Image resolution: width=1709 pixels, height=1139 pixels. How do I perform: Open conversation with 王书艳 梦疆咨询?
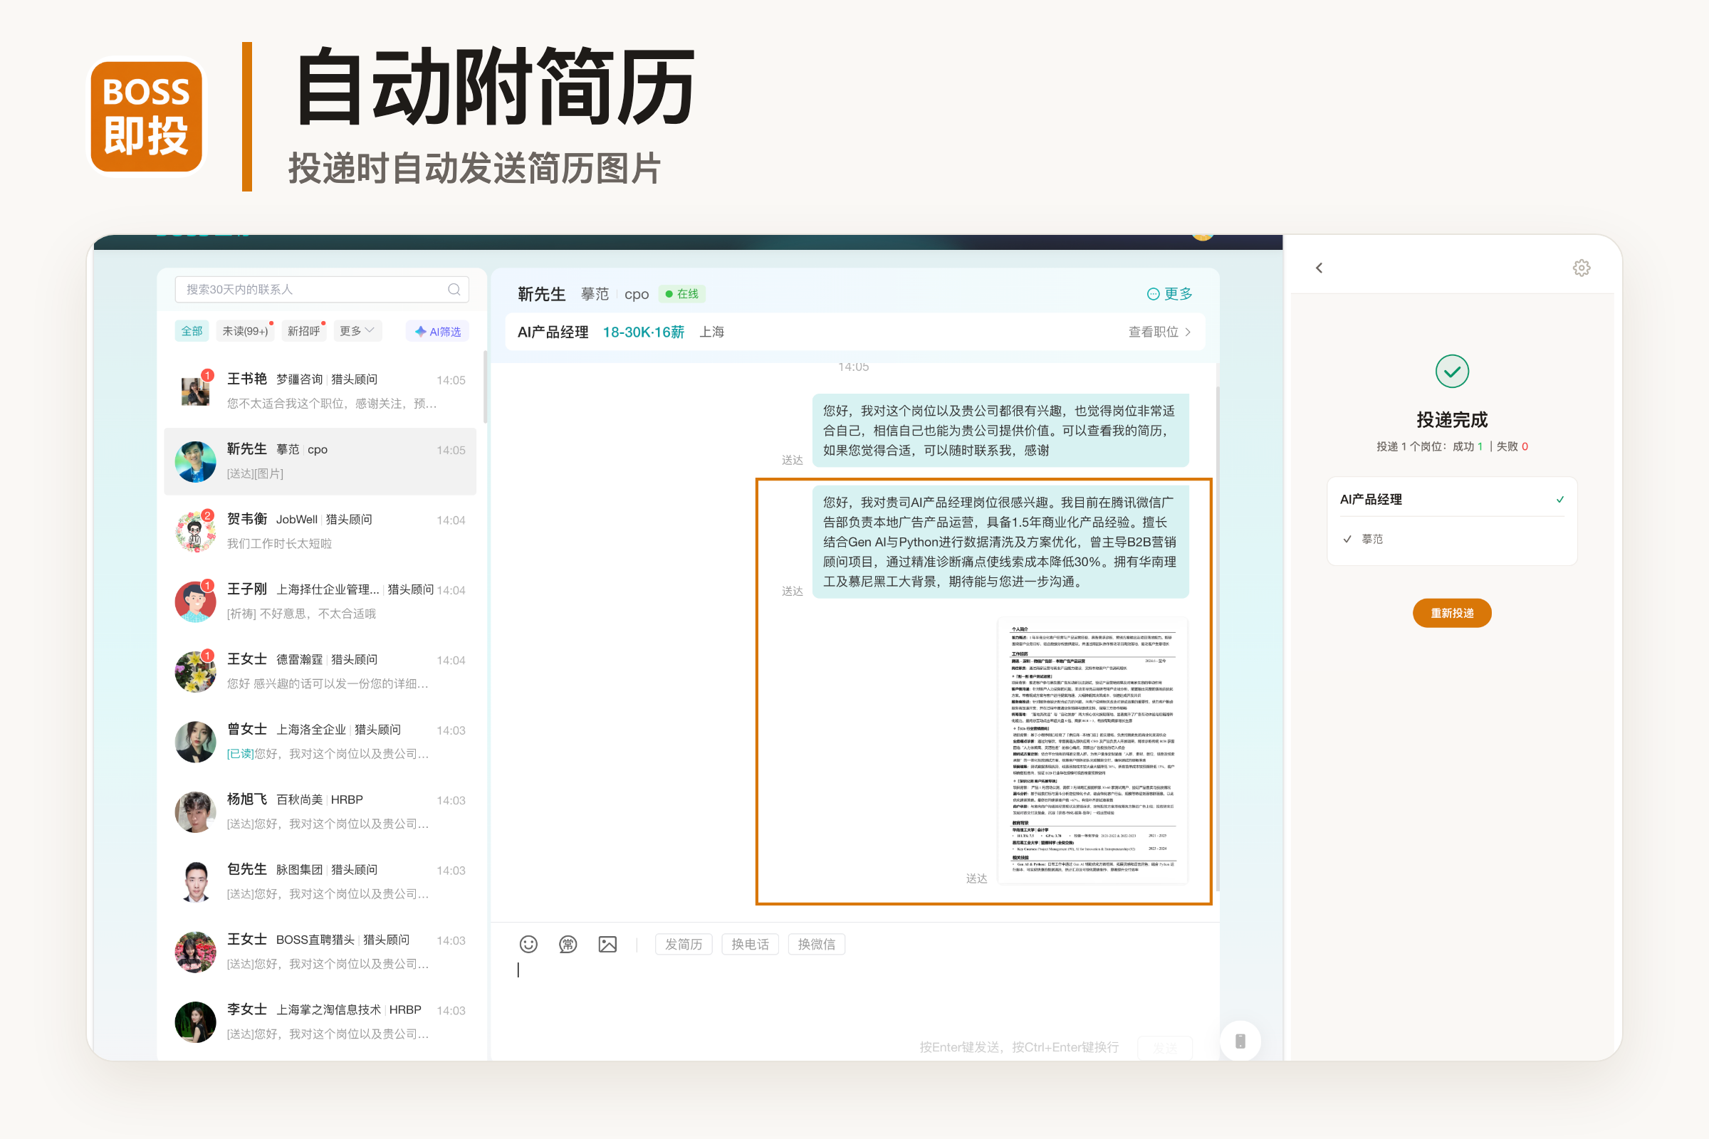[320, 391]
